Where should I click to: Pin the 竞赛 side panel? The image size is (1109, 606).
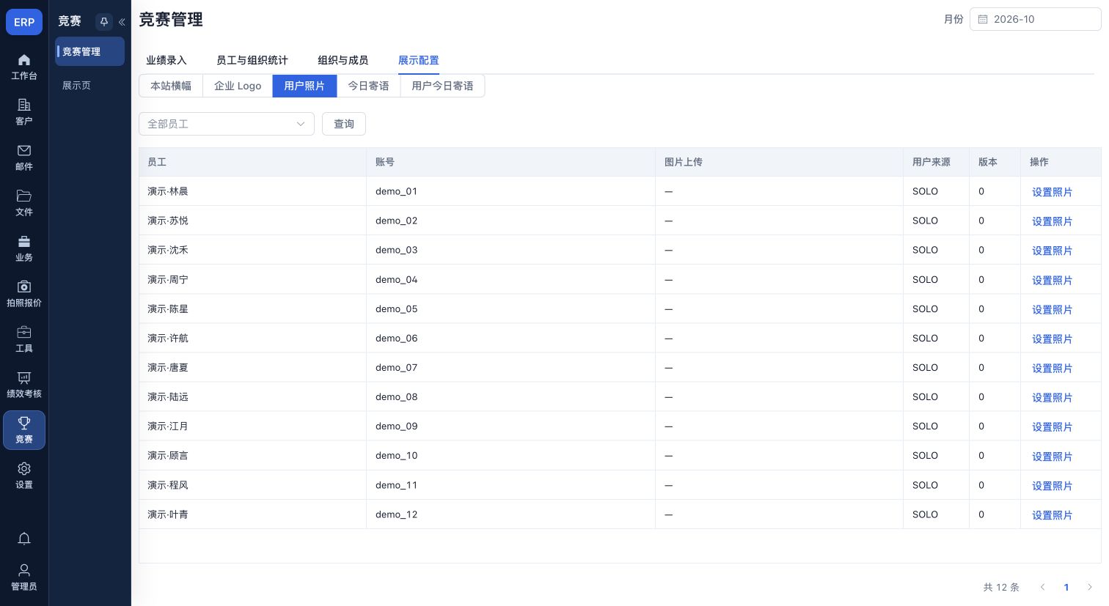point(104,22)
